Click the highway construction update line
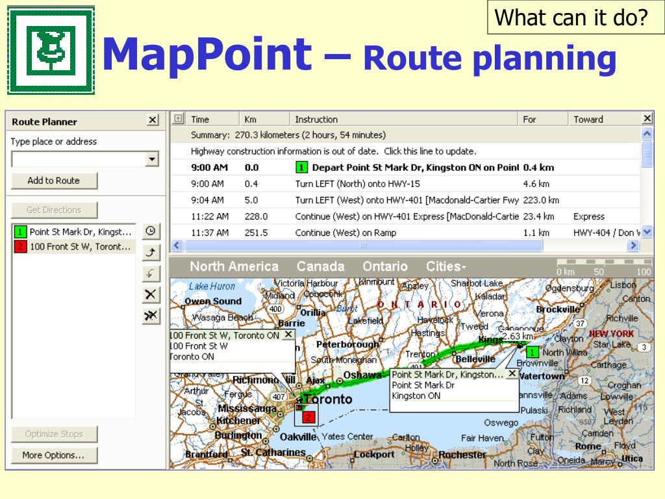This screenshot has height=499, width=665. point(405,151)
